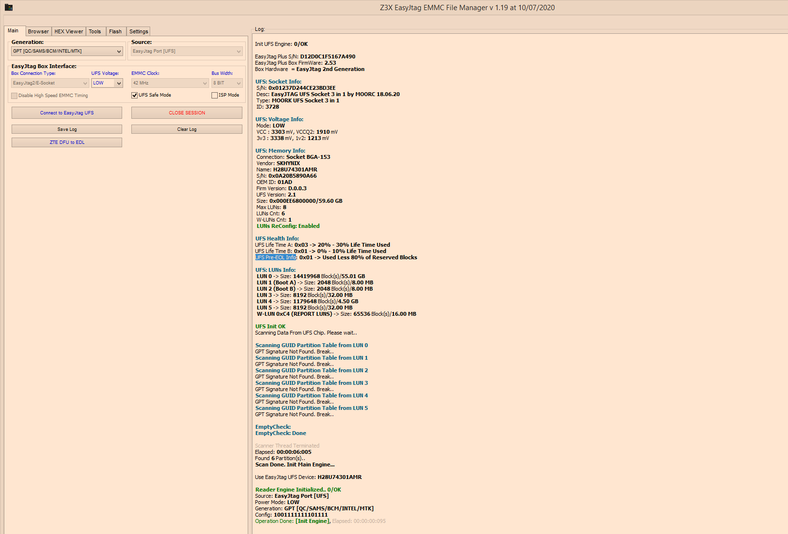This screenshot has height=534, width=788.
Task: Change UFS Voltage LOW dropdown
Action: coord(107,83)
